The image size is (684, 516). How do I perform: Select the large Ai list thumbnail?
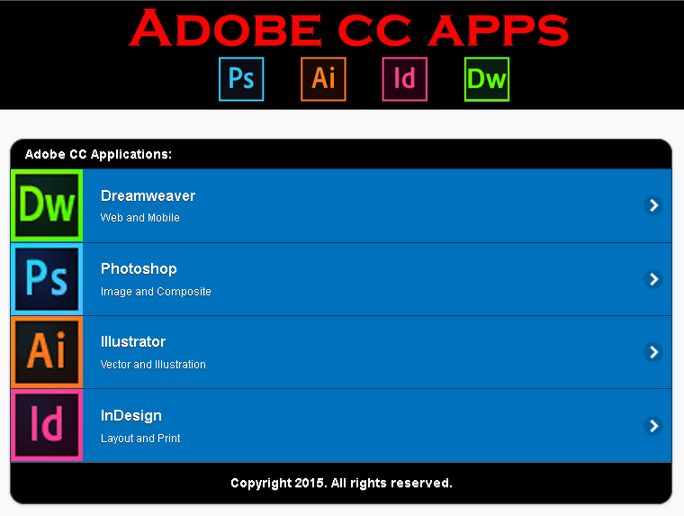[x=47, y=352]
